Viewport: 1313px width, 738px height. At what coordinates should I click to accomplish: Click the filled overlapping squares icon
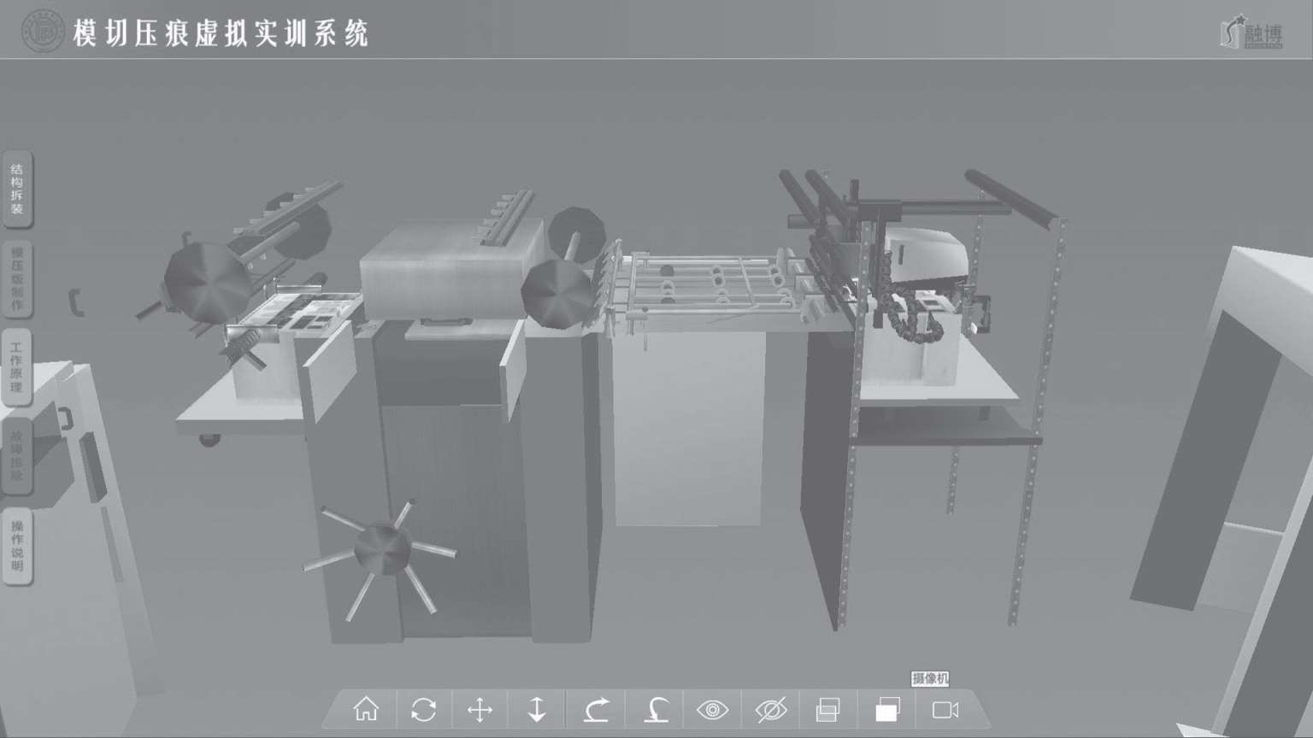(x=887, y=710)
